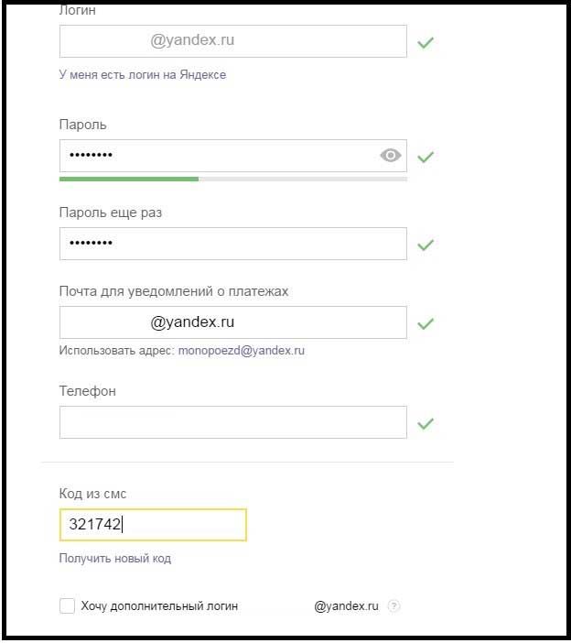Click green checkmark beside Логин field
The image size is (571, 643).
[426, 42]
